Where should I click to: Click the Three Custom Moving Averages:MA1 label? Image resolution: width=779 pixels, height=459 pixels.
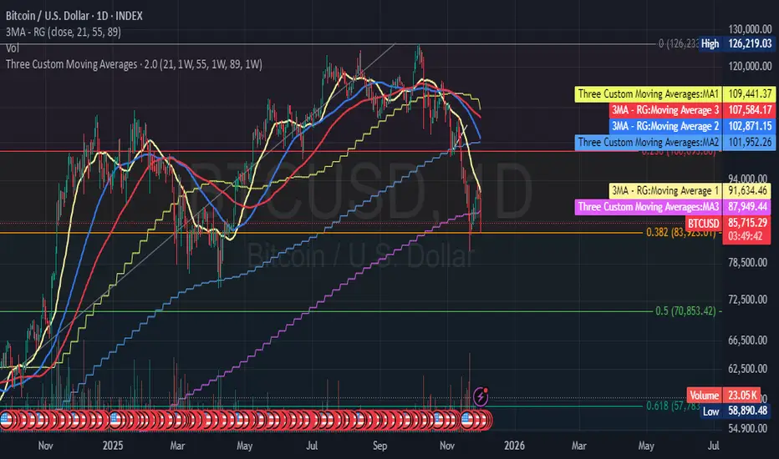click(x=649, y=93)
